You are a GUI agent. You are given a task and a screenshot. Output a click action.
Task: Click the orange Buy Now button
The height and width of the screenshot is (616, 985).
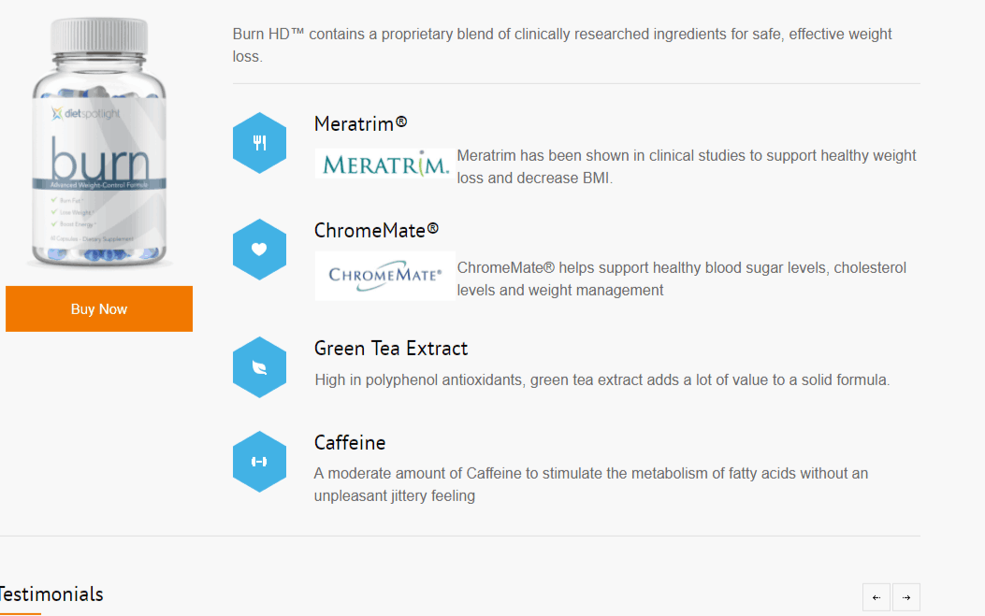click(x=99, y=309)
